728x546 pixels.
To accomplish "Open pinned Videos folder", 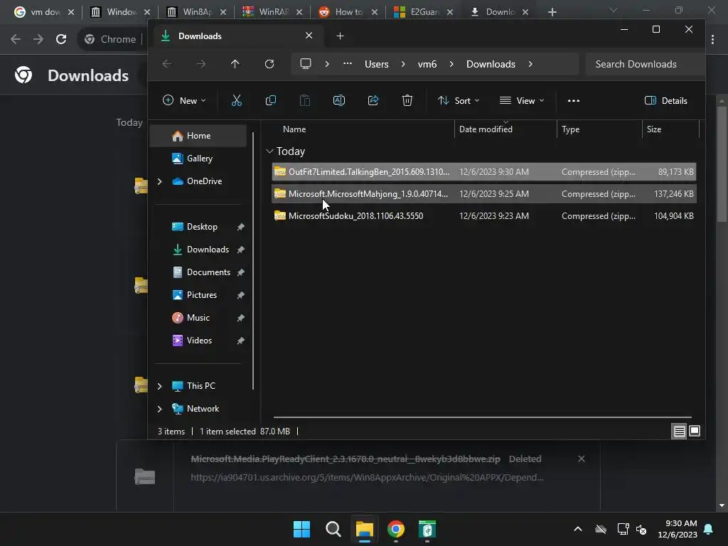I will pos(198,341).
